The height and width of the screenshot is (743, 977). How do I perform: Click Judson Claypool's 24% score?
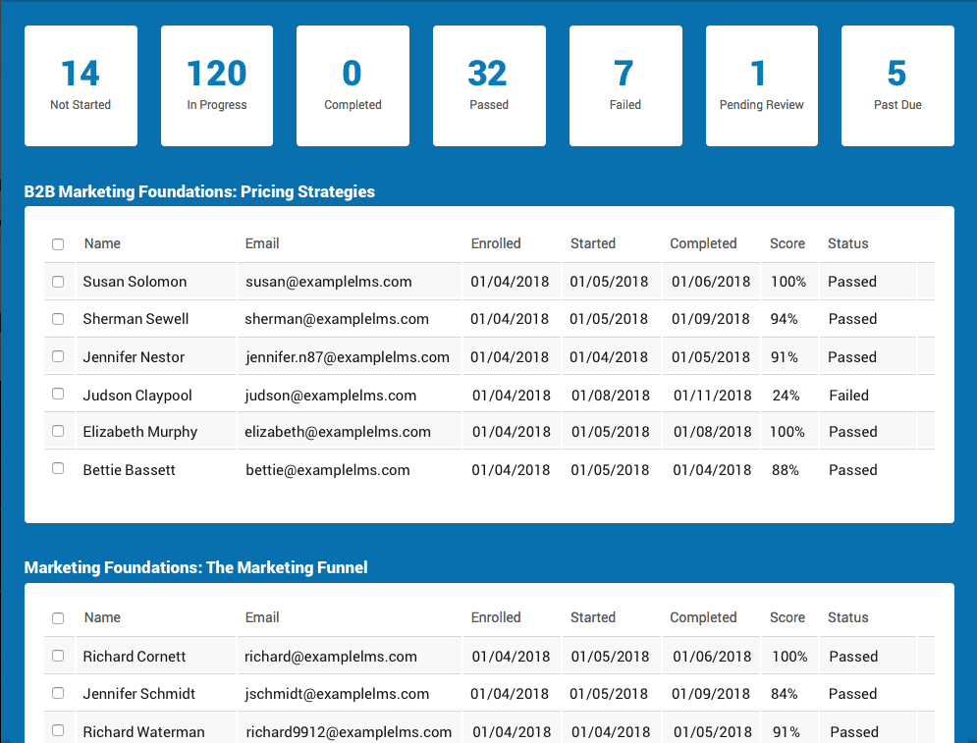(786, 395)
